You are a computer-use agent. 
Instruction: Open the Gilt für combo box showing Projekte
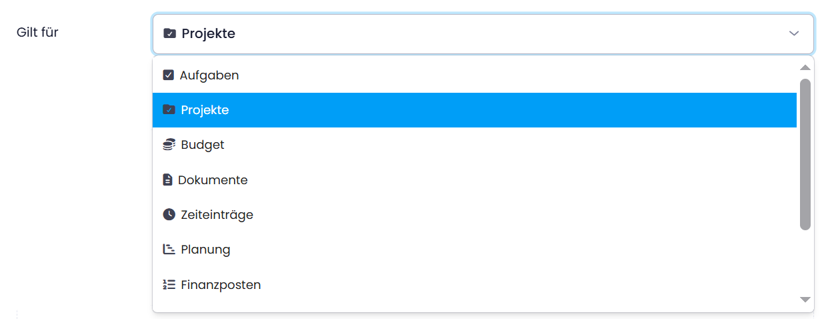pyautogui.click(x=483, y=33)
